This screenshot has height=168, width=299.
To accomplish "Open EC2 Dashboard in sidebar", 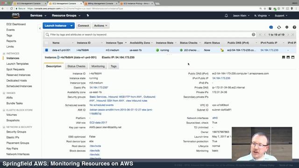I will 16,24.
